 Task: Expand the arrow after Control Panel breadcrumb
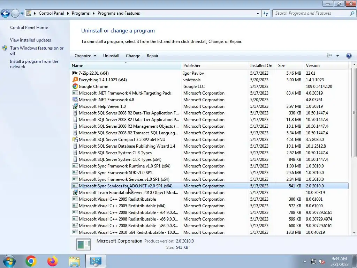pyautogui.click(x=68, y=14)
